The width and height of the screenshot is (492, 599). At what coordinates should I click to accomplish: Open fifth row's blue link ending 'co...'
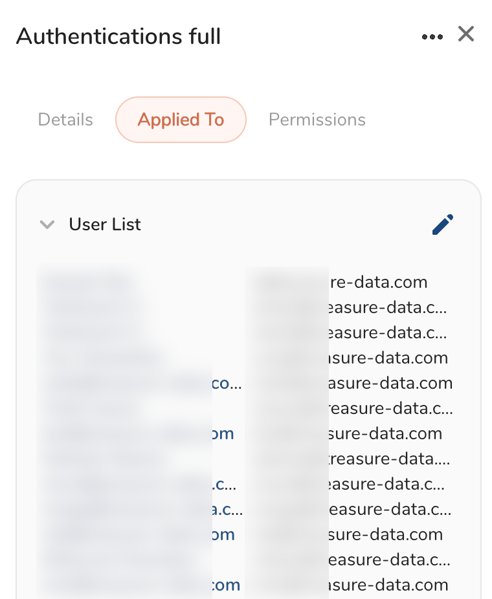pos(227,383)
